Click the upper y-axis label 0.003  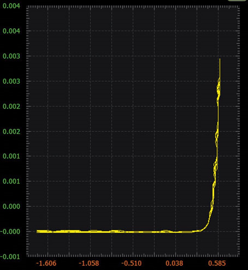[x=11, y=56]
